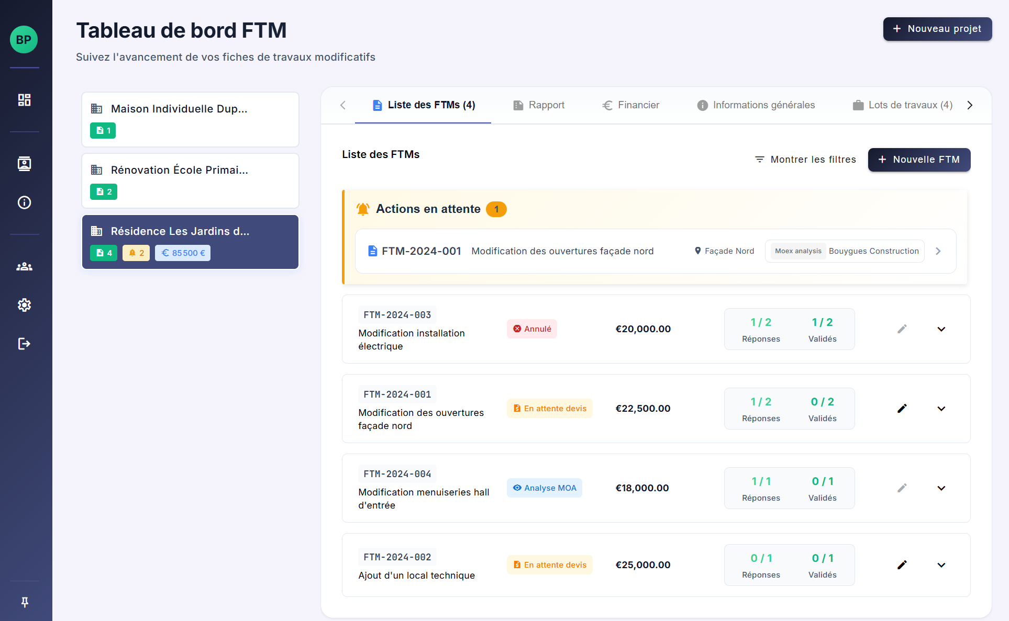Screen dimensions: 1009x621
Task: Open the info icon in the sidebar
Action: [x=24, y=202]
